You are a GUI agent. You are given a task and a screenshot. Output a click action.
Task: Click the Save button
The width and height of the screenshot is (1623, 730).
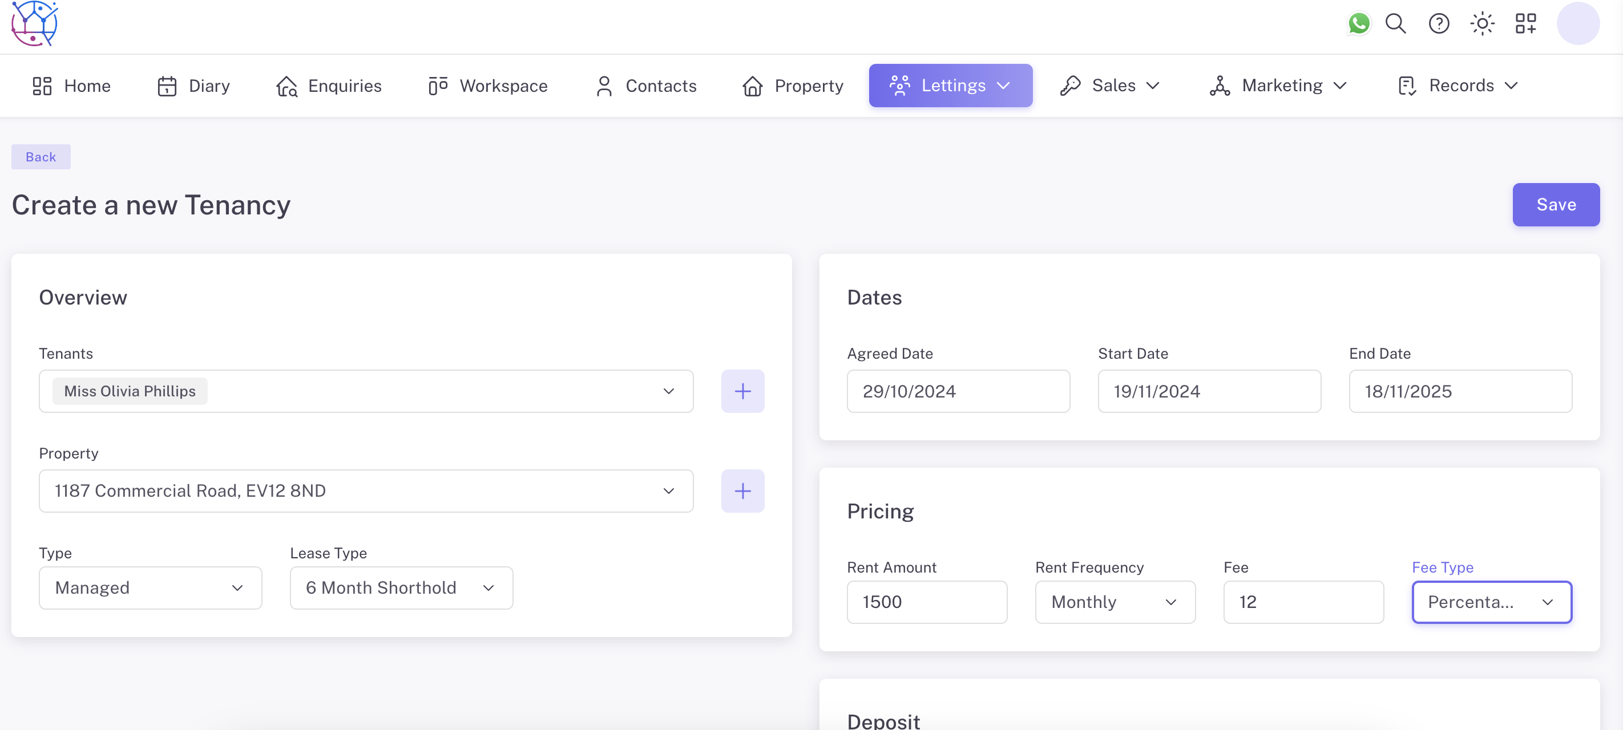(1556, 205)
